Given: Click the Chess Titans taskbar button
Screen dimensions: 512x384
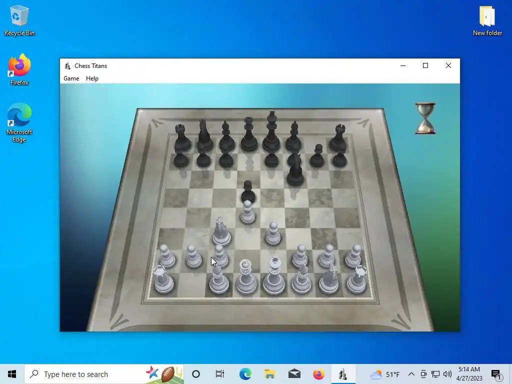Looking at the screenshot, I should click(343, 374).
